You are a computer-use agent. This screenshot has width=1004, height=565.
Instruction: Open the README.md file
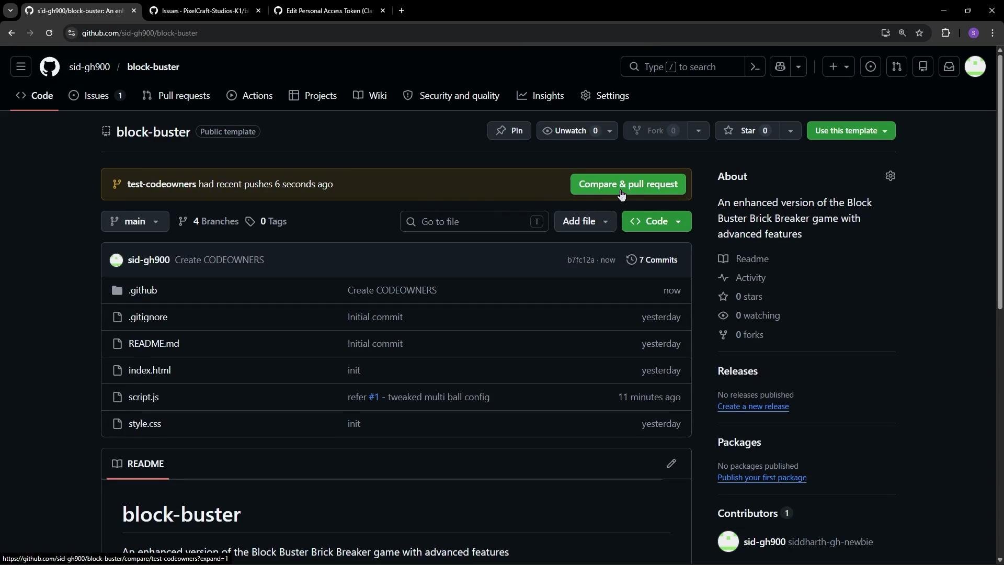(x=154, y=344)
